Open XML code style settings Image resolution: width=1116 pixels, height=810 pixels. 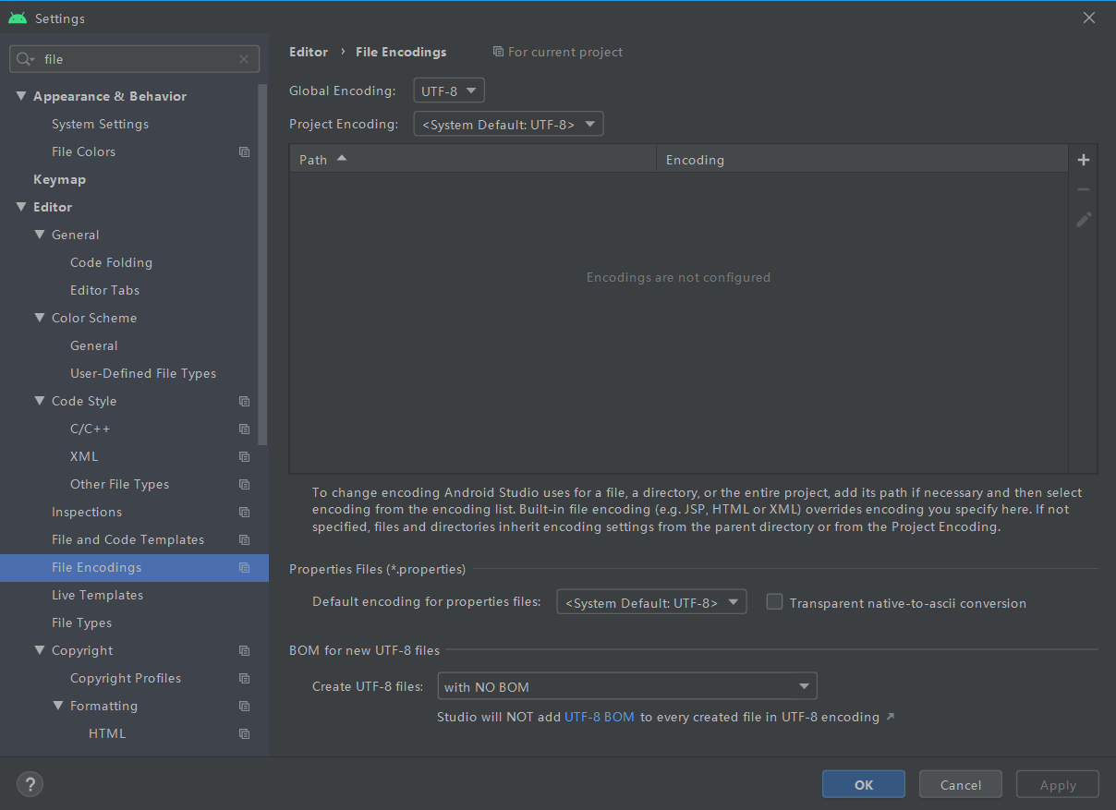tap(84, 456)
